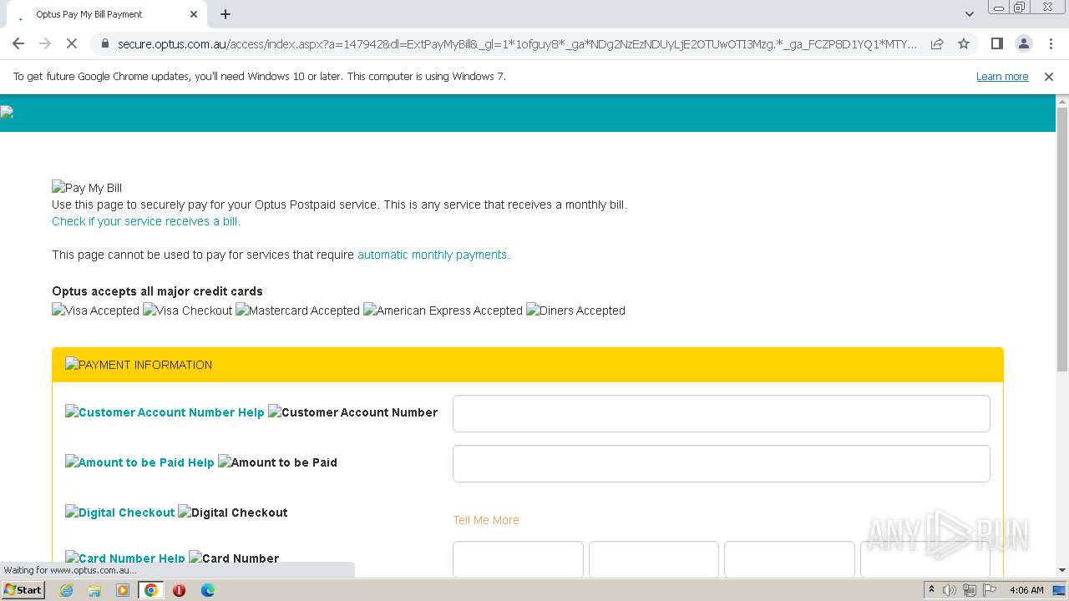Expand the tab search dropdown
Screen dimensions: 1069x601
pos(969,14)
